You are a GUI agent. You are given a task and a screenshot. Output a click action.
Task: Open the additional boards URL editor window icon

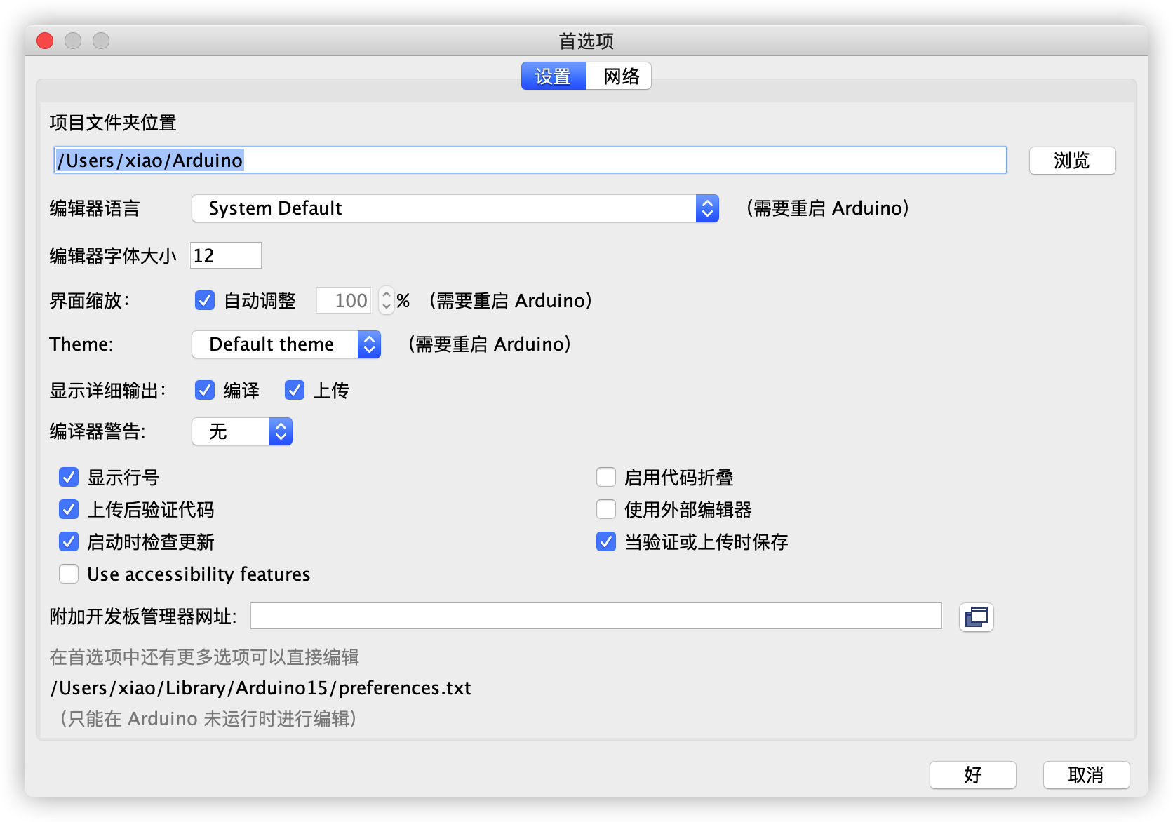pos(976,617)
